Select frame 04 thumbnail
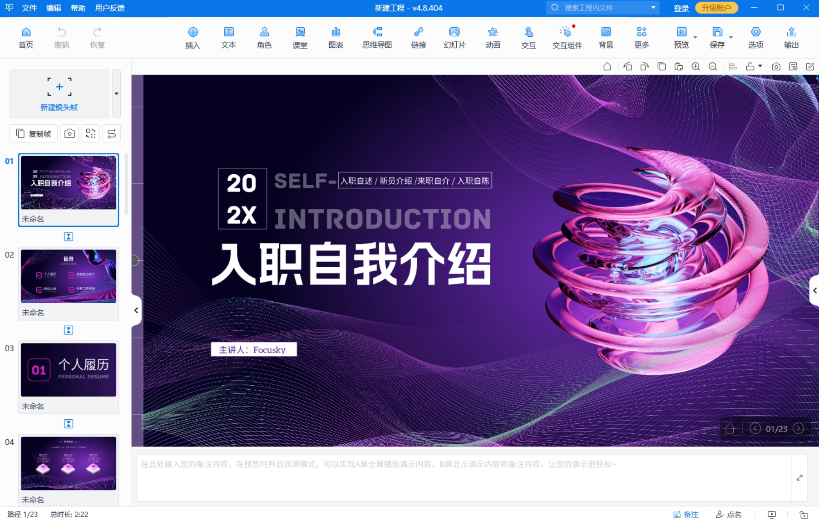The width and height of the screenshot is (819, 520). click(69, 463)
